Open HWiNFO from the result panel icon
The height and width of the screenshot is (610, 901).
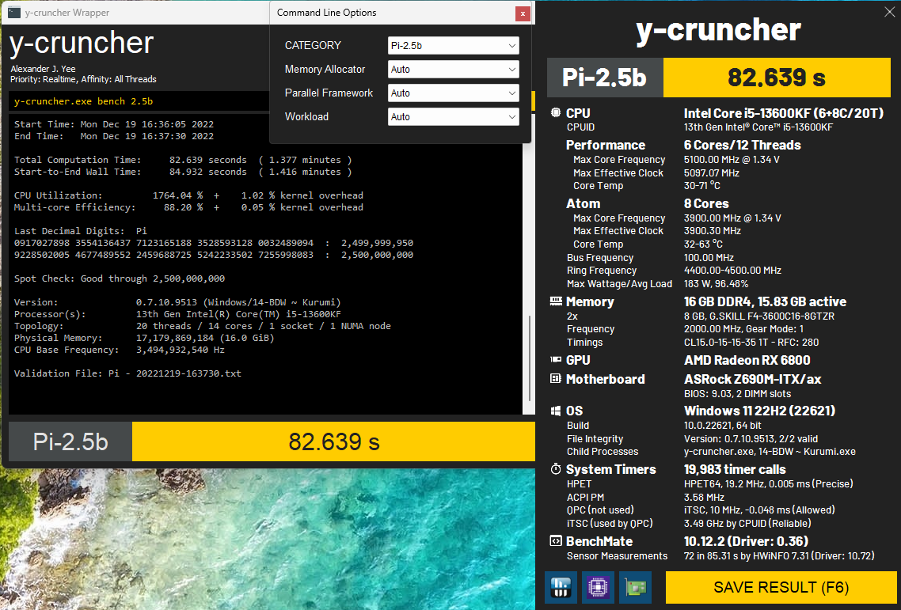coord(561,587)
